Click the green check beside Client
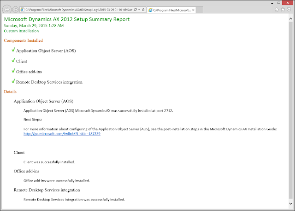 13,60
